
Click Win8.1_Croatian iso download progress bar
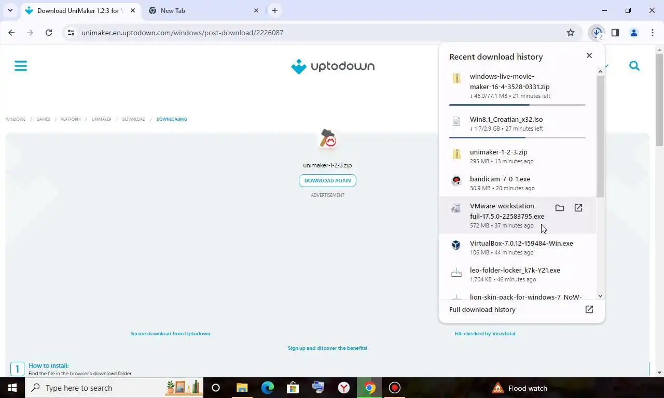click(517, 137)
